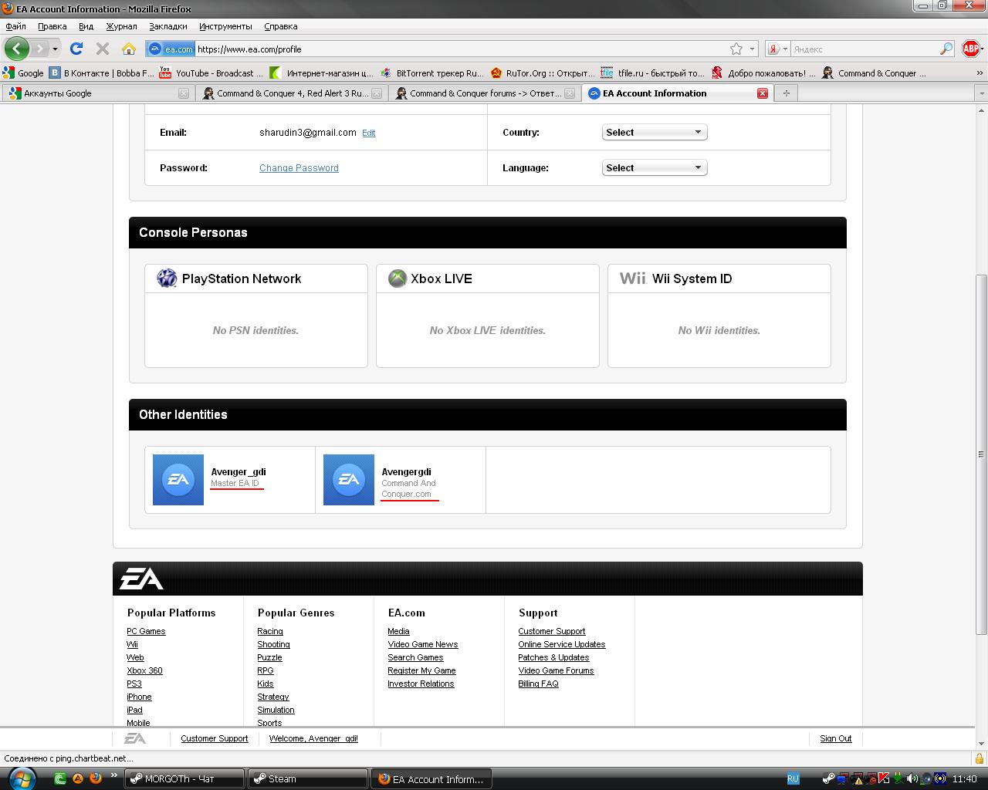Switch to MORGOTh - Чат taskbar window
988x790 pixels.
point(184,778)
